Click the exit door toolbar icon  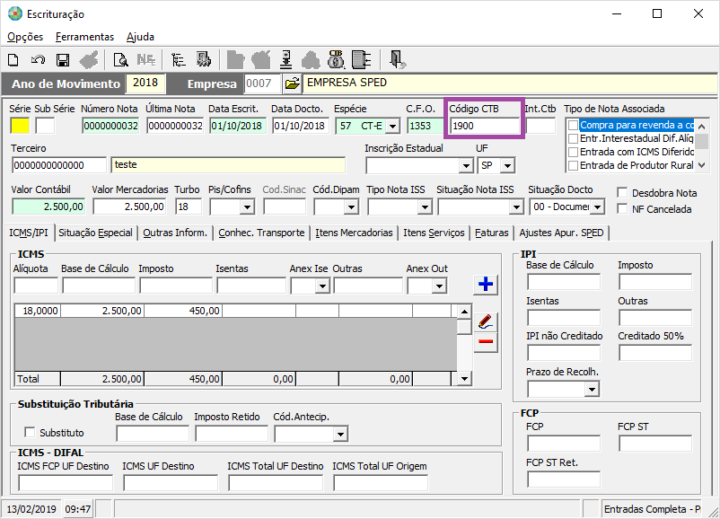coord(398,60)
